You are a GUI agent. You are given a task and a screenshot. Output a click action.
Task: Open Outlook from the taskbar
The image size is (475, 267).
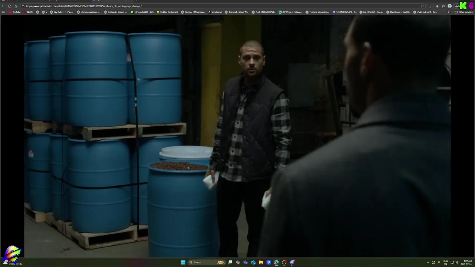point(253,263)
